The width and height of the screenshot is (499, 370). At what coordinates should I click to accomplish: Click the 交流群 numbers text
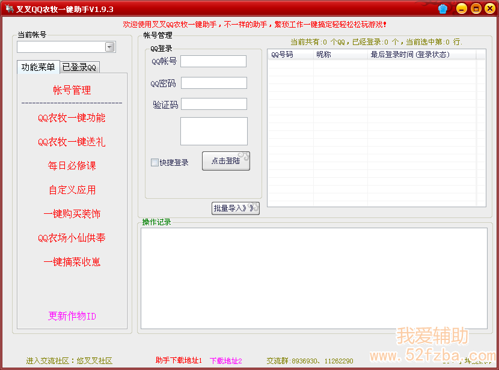[x=310, y=361]
